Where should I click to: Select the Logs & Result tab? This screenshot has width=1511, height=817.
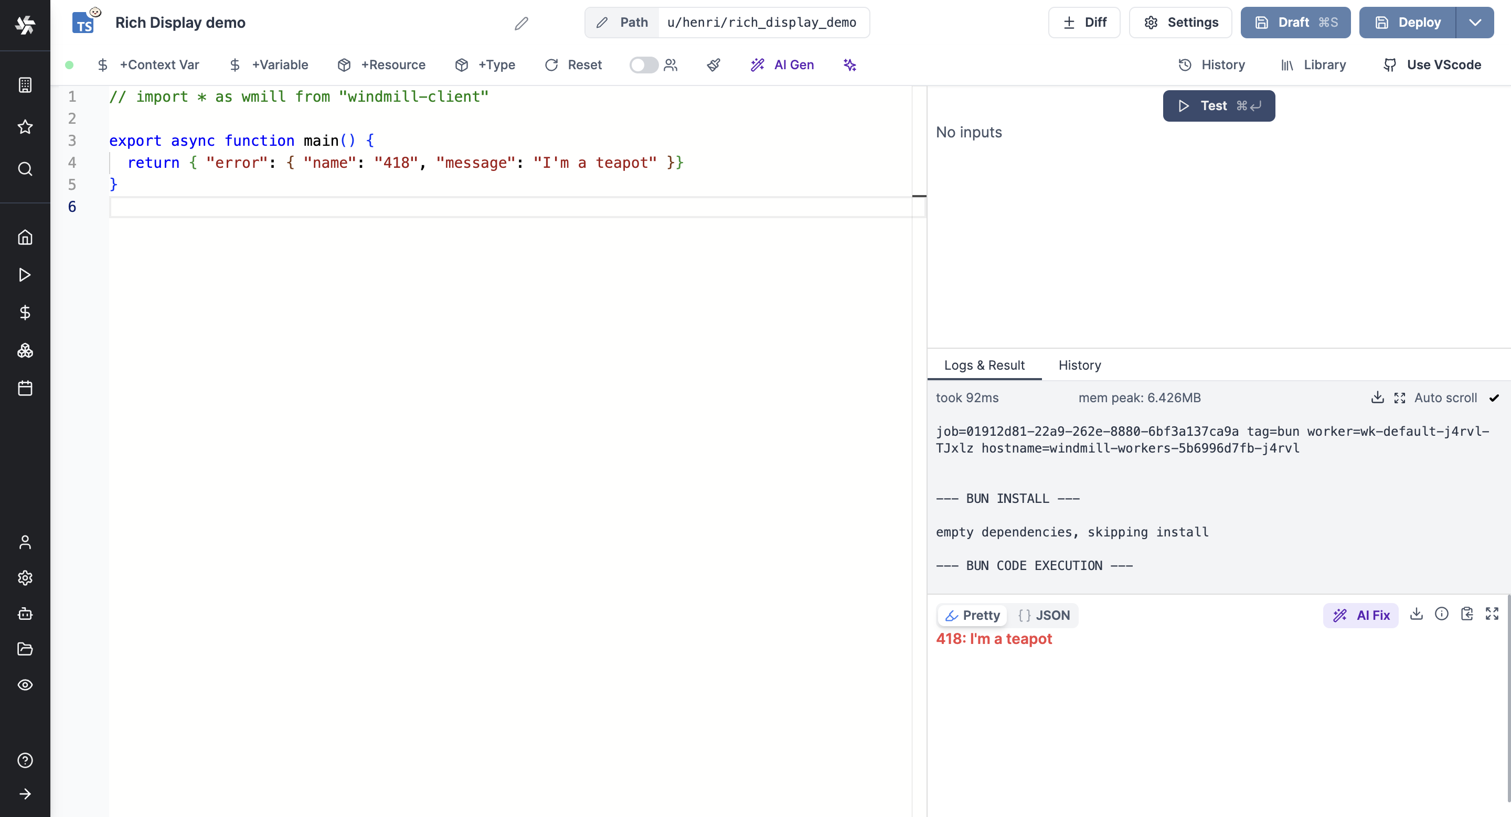pos(984,365)
